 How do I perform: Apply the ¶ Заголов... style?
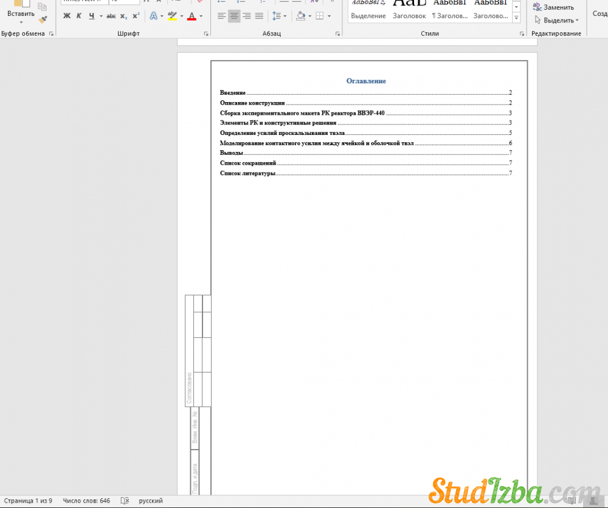450,10
